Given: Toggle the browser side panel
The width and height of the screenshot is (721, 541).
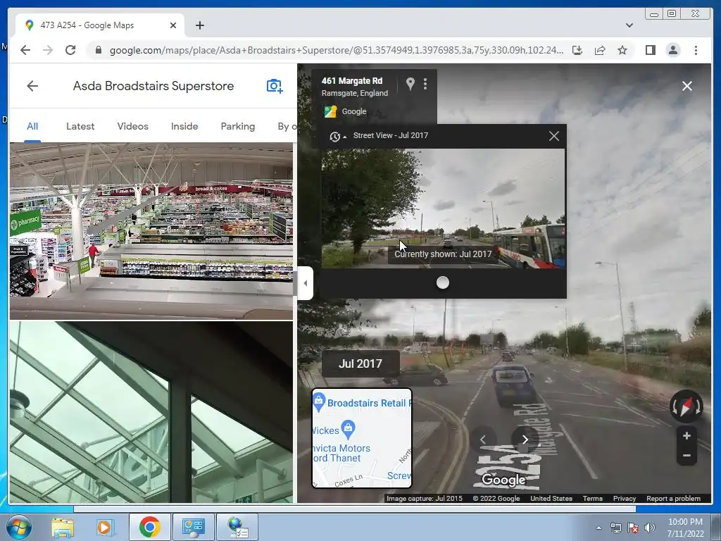Looking at the screenshot, I should pos(650,50).
